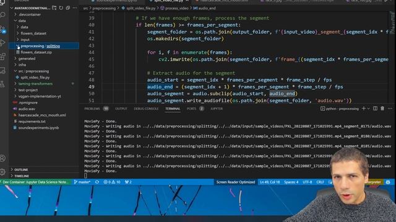
Task: Open the Remote Explorer view
Action: 2,70
